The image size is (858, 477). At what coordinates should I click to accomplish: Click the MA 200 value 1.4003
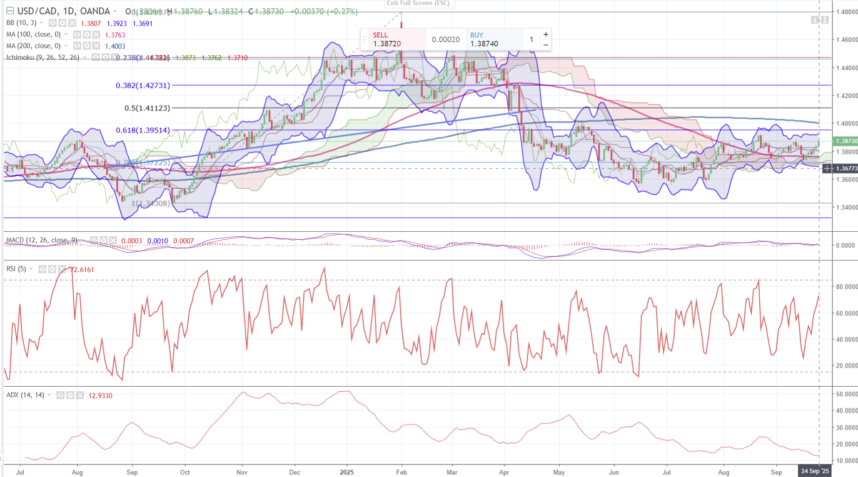coord(115,46)
